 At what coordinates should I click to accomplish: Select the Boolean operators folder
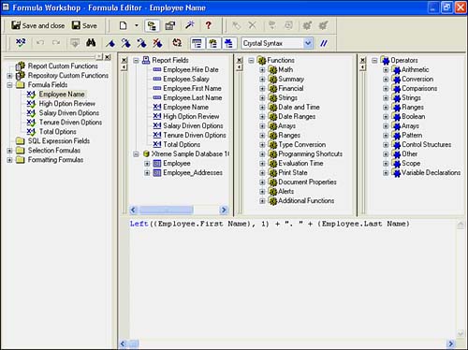click(413, 116)
